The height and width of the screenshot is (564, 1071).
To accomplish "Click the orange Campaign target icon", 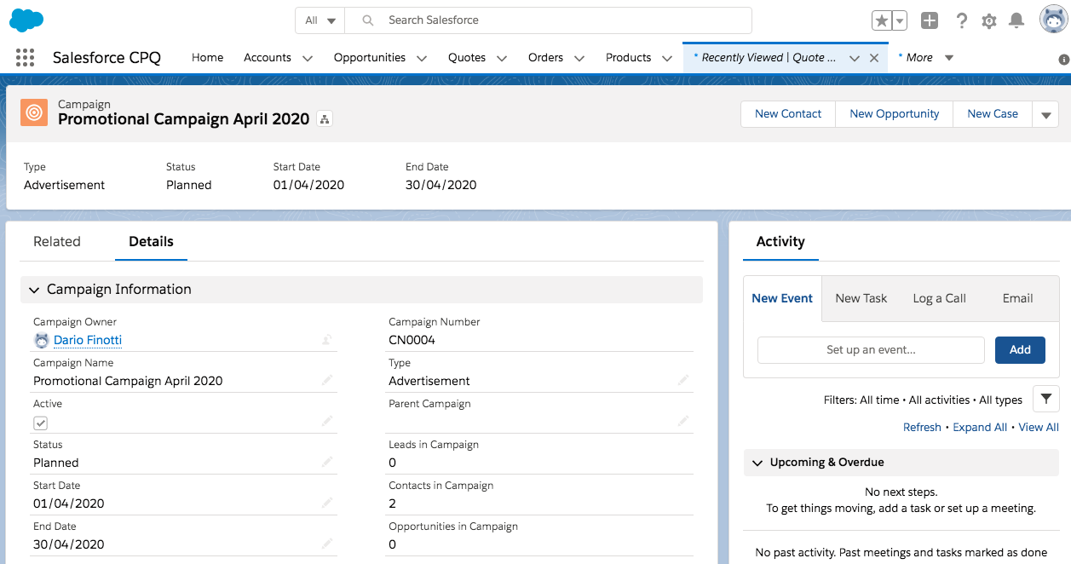I will click(x=34, y=112).
